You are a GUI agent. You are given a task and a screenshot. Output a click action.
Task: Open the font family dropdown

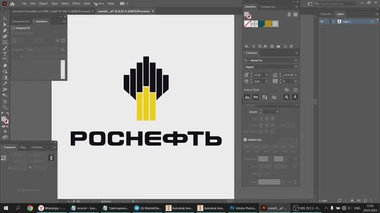296,60
